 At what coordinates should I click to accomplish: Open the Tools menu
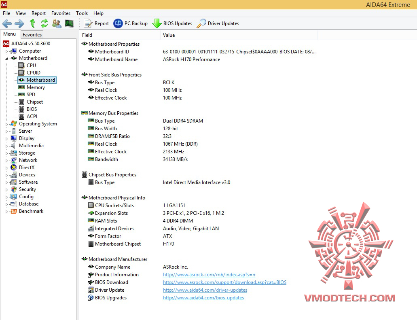82,13
